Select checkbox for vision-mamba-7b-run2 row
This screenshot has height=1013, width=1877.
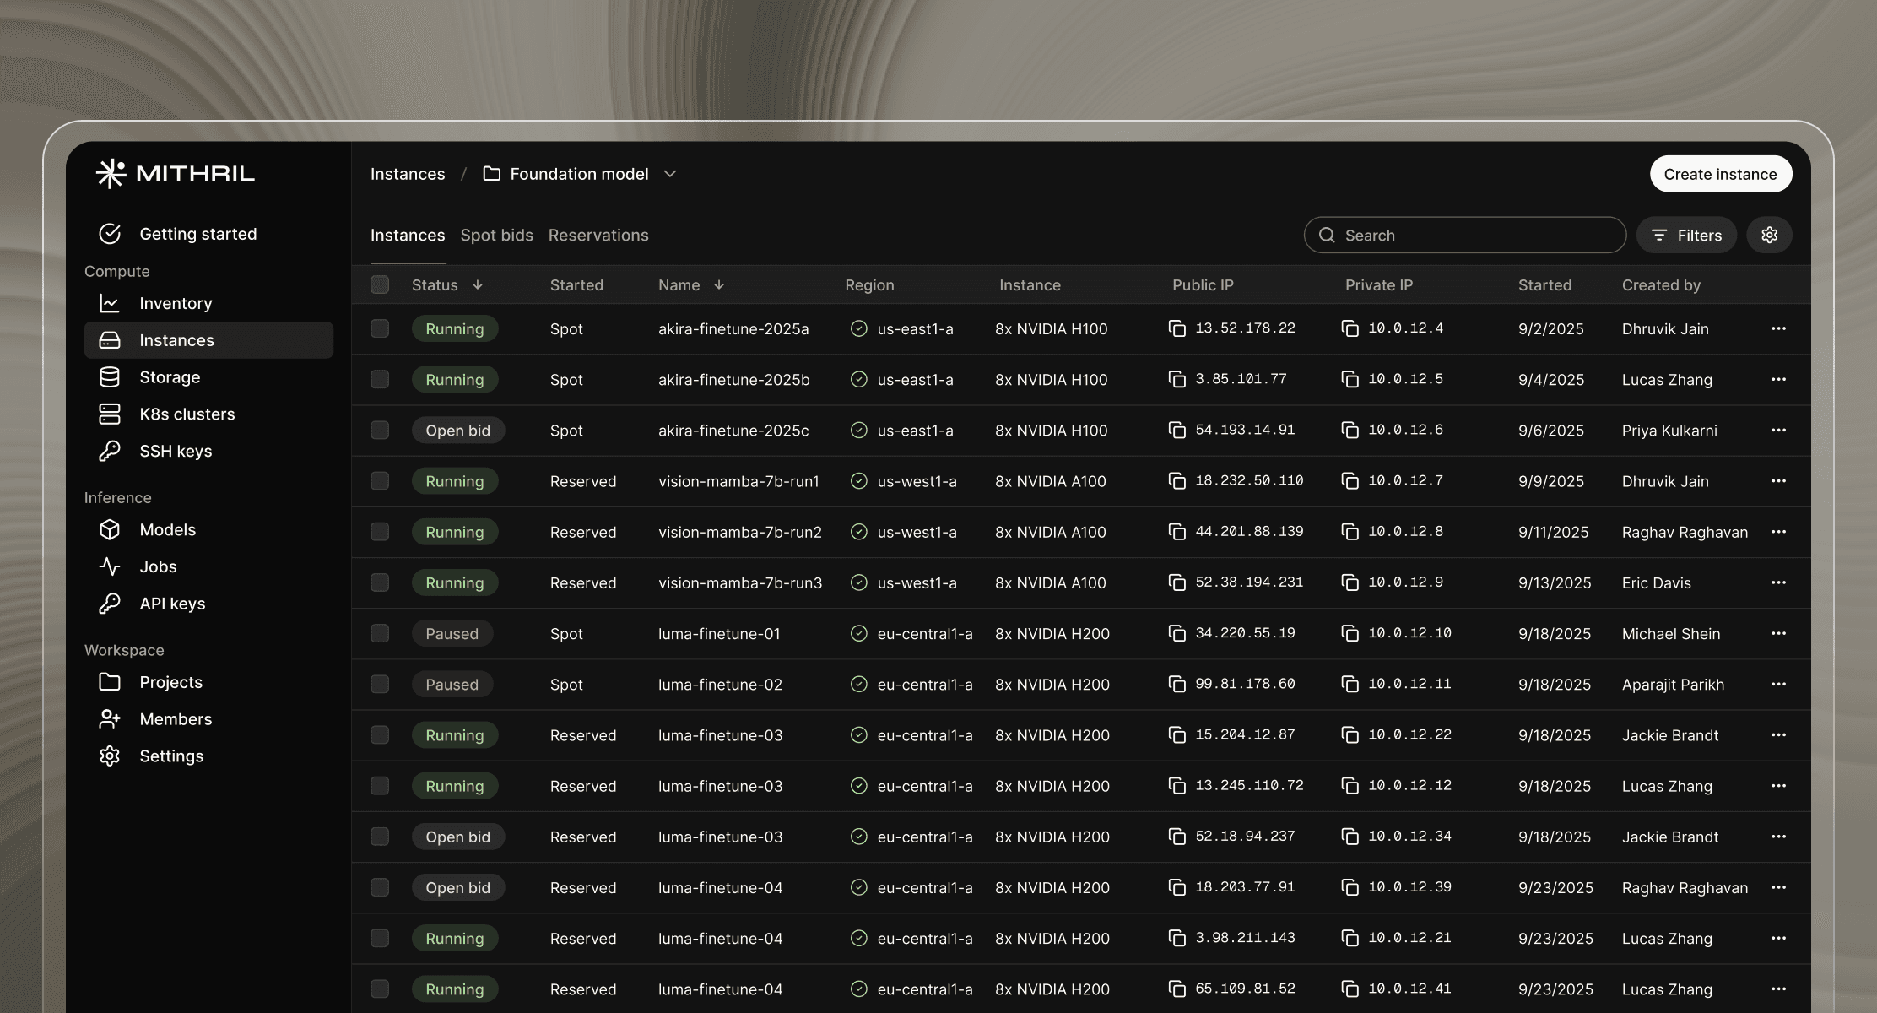point(380,532)
